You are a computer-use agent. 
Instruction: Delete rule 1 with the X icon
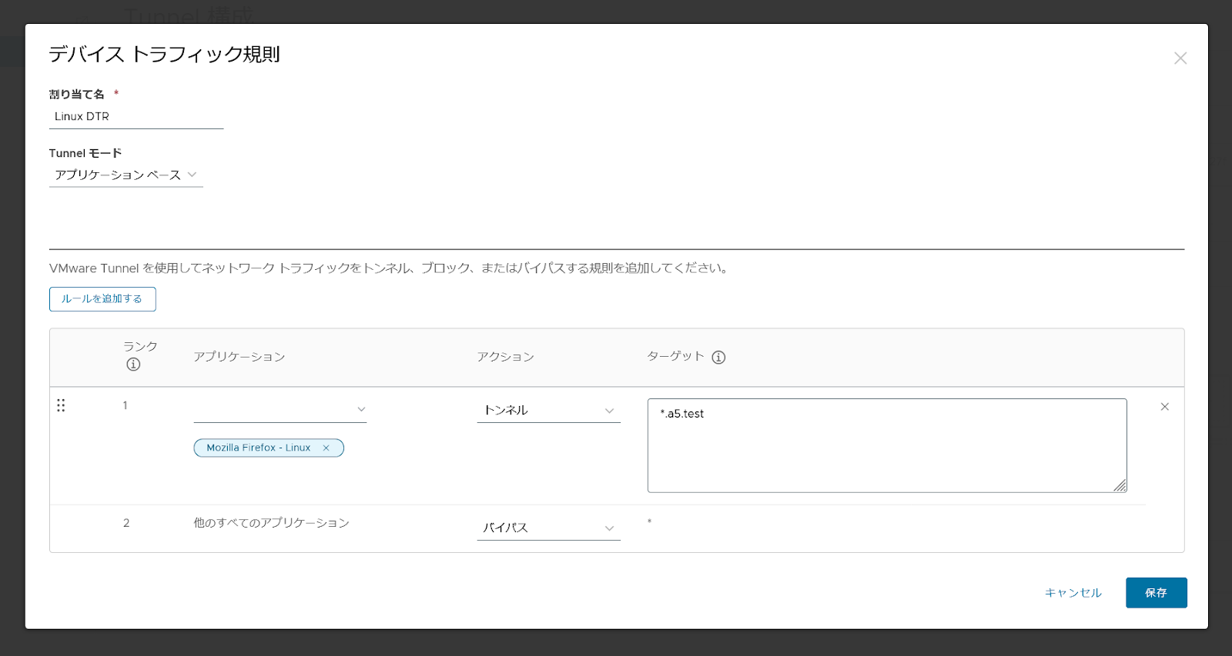(x=1164, y=407)
